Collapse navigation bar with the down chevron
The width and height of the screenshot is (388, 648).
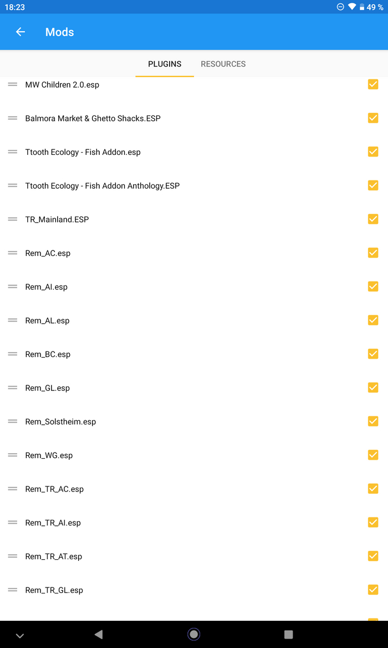coord(20,635)
